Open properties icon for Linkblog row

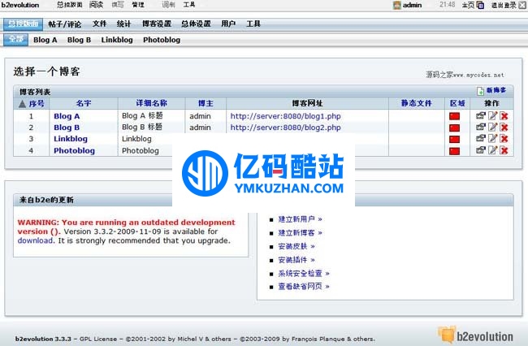click(x=481, y=138)
